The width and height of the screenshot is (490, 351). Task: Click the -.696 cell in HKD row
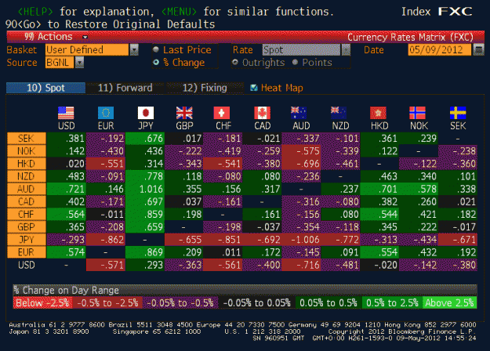pyautogui.click(x=301, y=164)
